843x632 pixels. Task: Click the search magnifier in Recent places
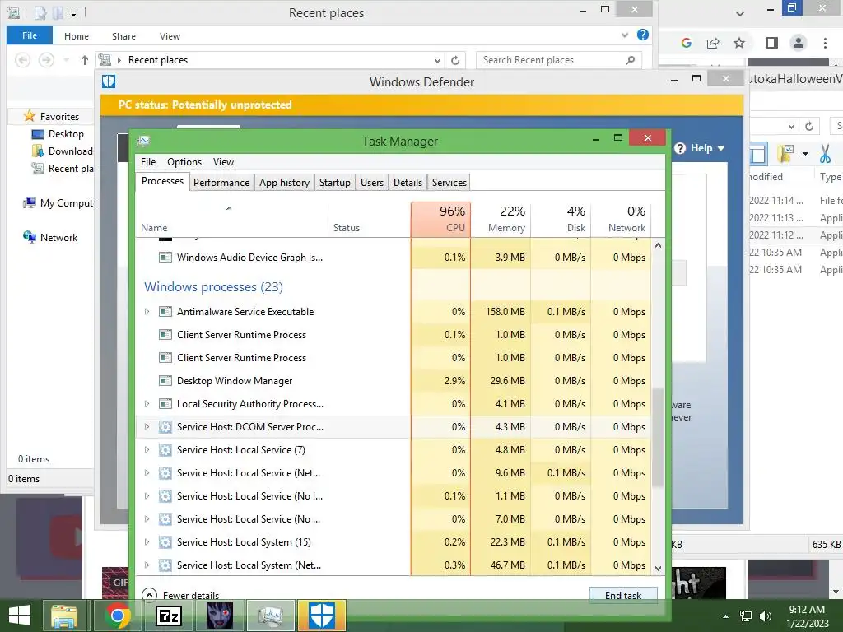pyautogui.click(x=630, y=59)
